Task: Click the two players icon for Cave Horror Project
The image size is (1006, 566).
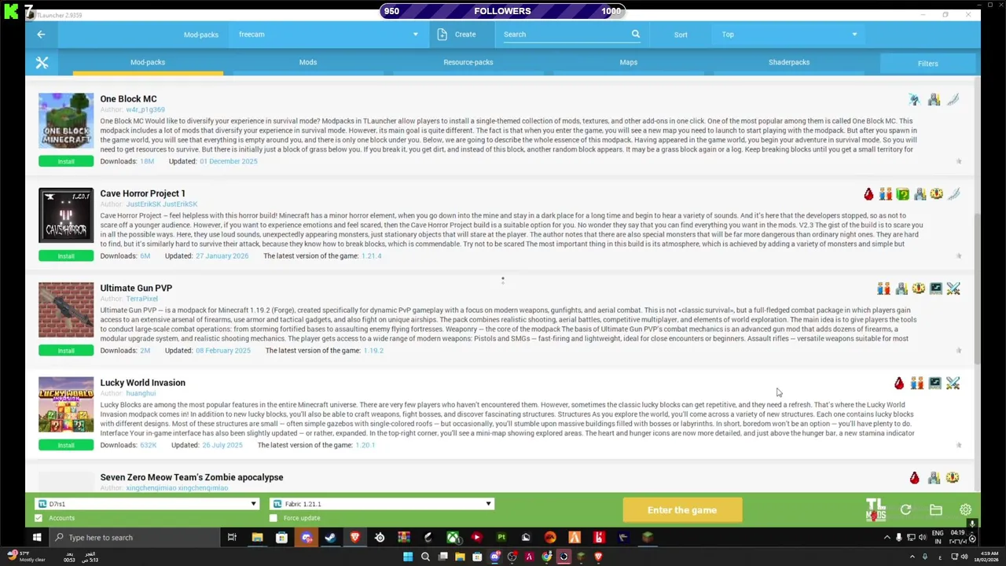Action: pos(886,194)
